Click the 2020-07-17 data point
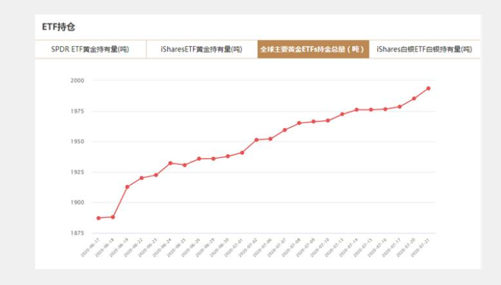The image size is (501, 285). 400,106
